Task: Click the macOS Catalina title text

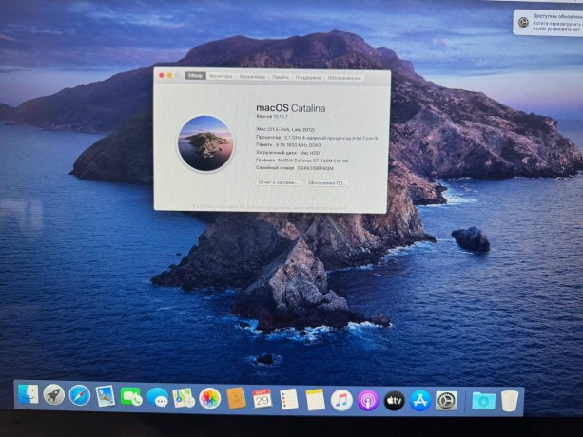Action: [x=291, y=108]
